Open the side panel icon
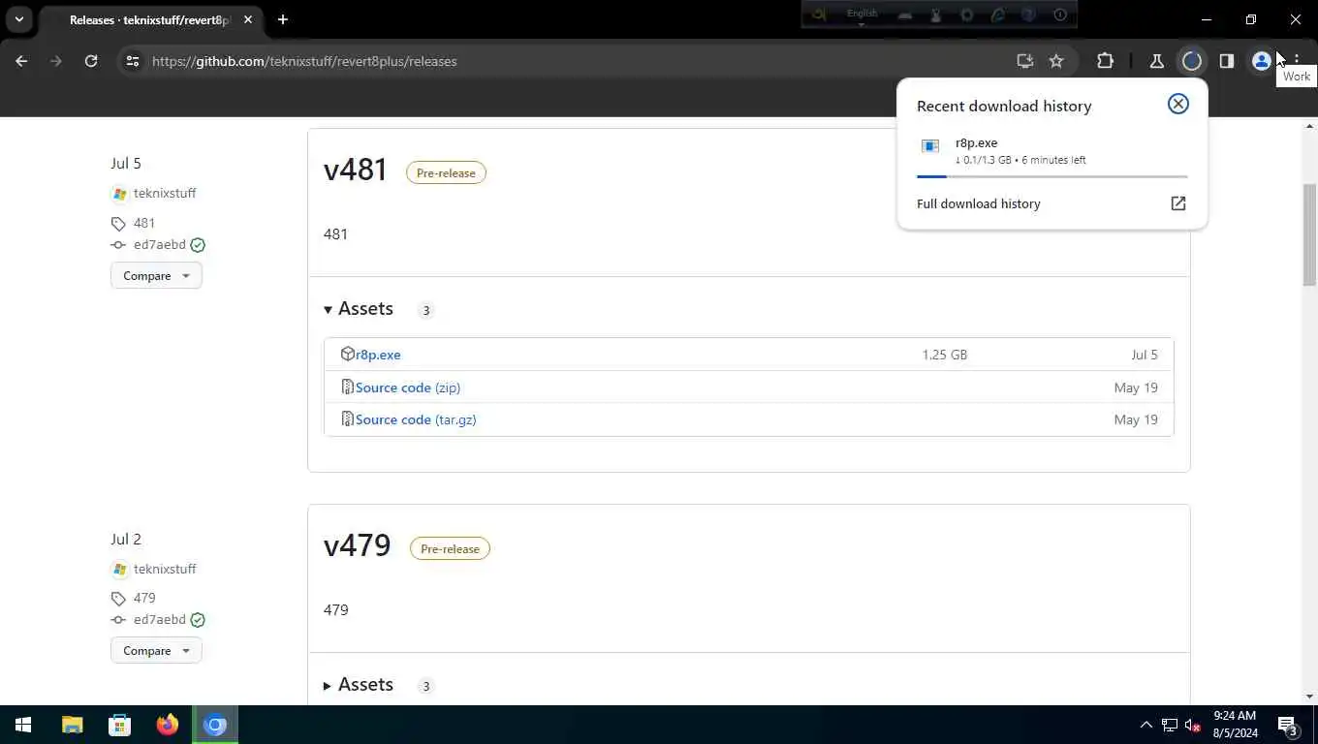Image resolution: width=1318 pixels, height=744 pixels. (1227, 61)
